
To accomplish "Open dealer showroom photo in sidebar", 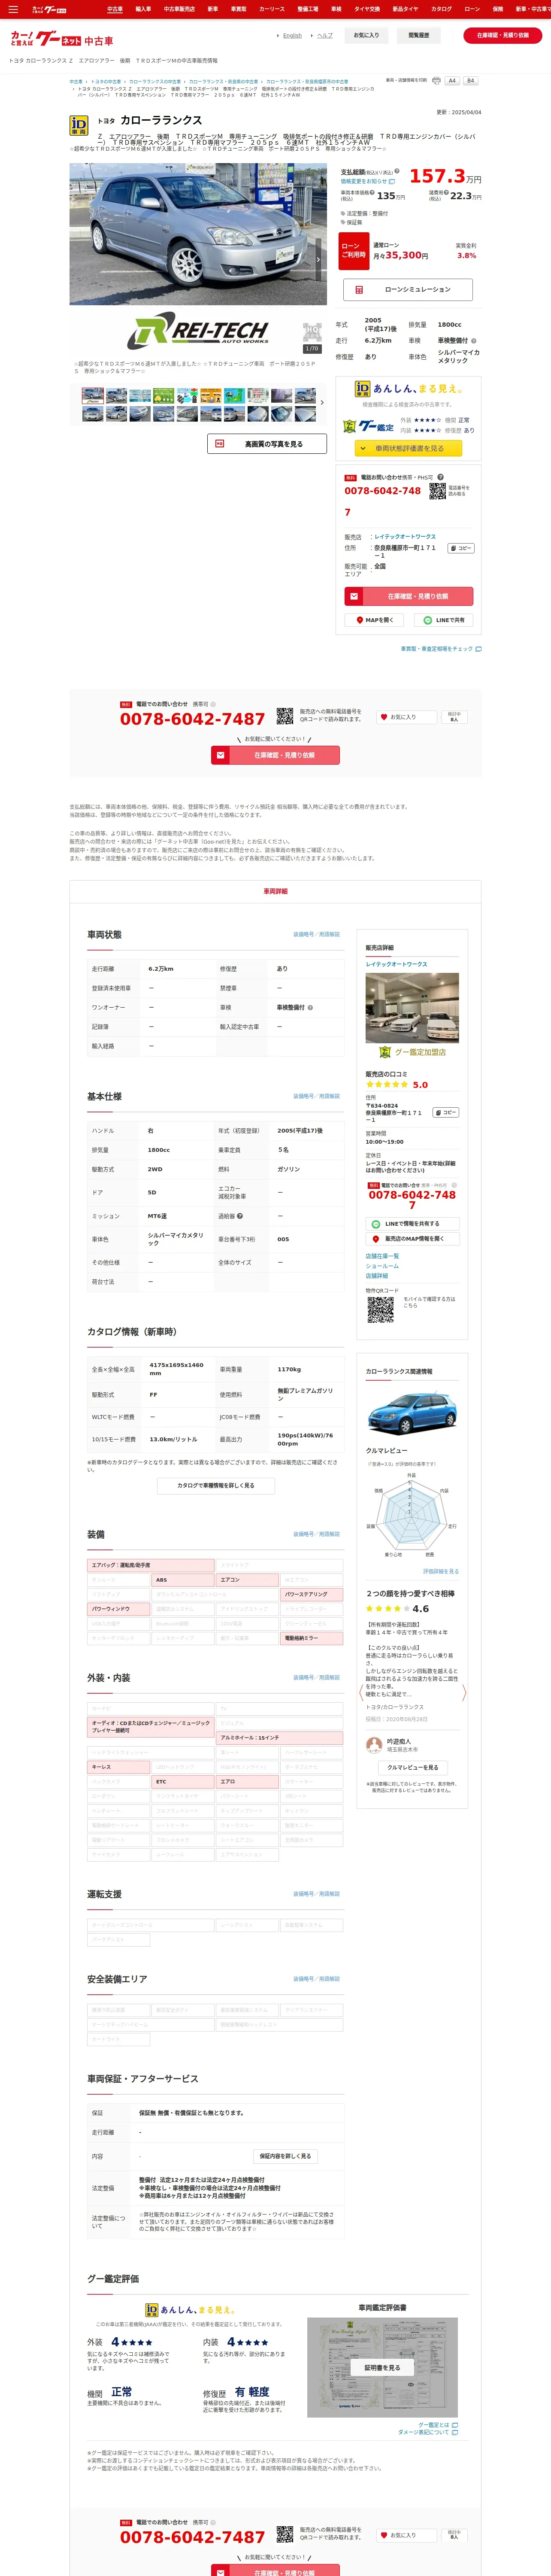I will point(412,1008).
